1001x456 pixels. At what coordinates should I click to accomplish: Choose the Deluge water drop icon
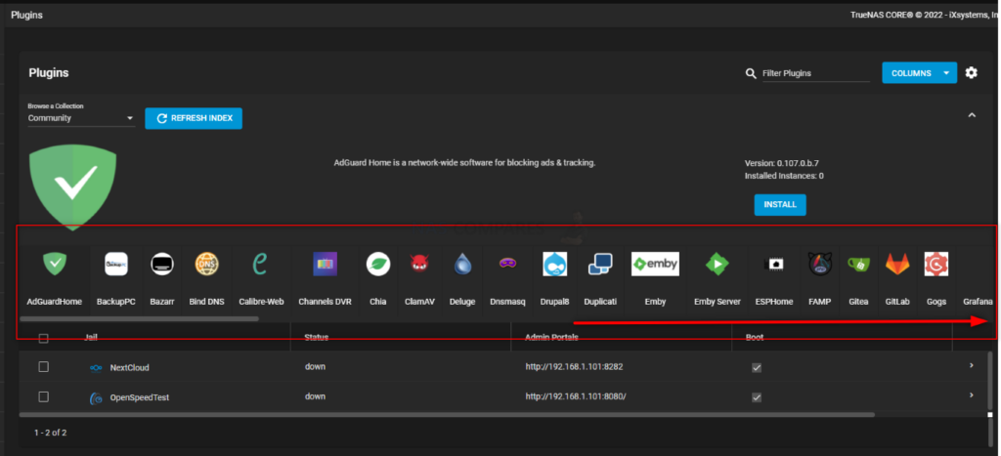click(x=462, y=264)
